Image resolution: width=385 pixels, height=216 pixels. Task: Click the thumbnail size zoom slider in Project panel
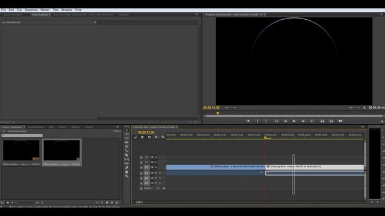[26, 203]
